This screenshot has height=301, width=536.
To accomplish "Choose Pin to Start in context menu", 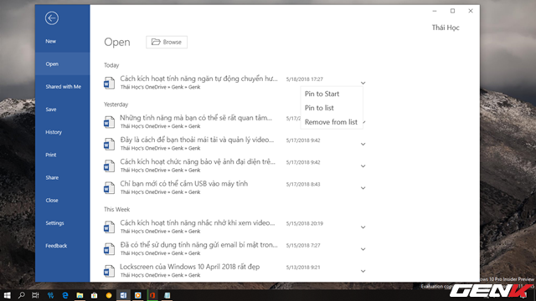I will click(x=332, y=94).
